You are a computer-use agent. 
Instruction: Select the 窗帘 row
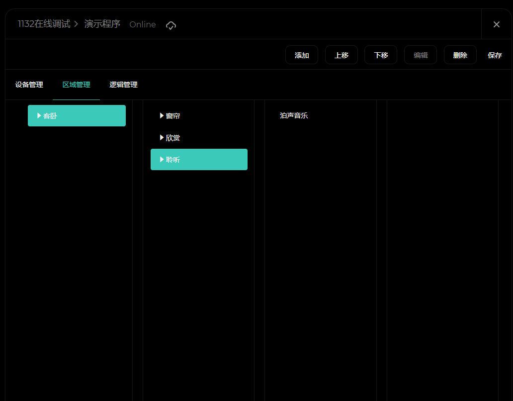(x=199, y=115)
